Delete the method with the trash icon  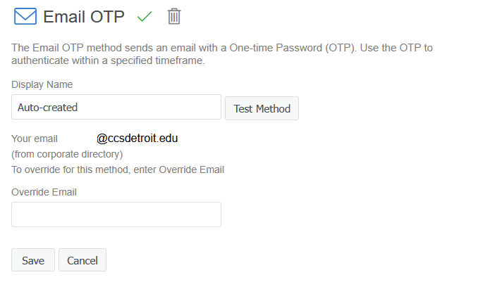pos(174,16)
